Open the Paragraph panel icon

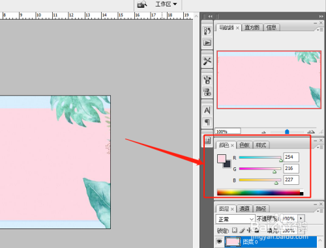(x=207, y=122)
